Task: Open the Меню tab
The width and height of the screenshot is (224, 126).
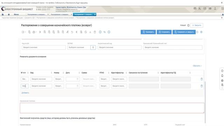Action: point(16,15)
